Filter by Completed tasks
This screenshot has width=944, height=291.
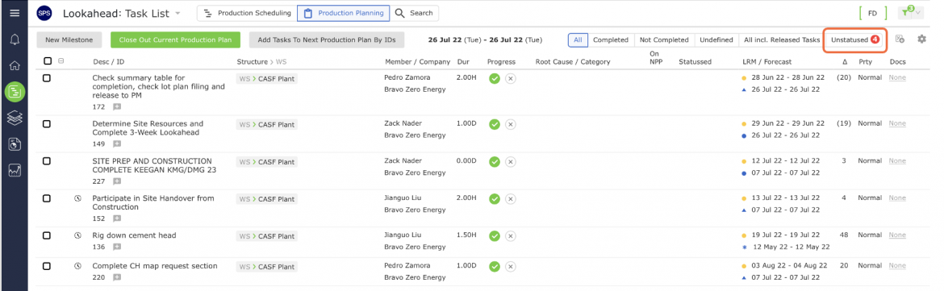click(x=611, y=39)
